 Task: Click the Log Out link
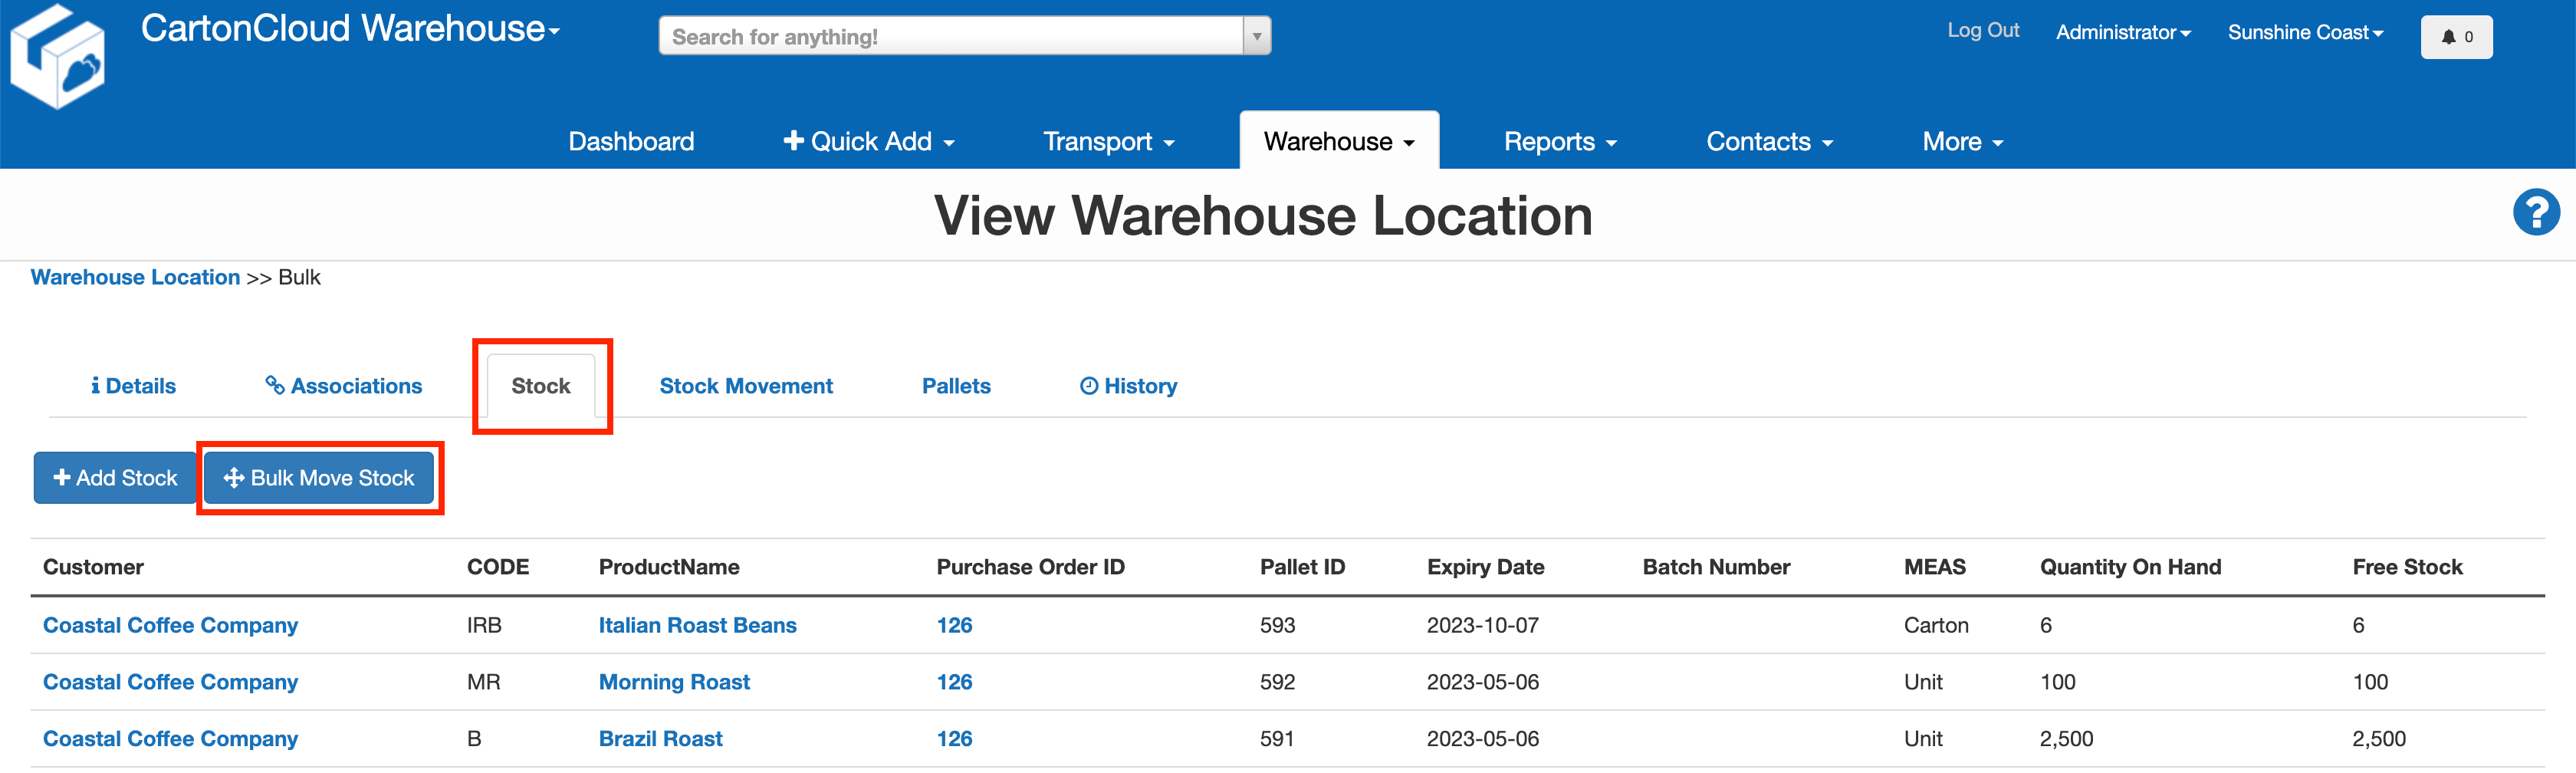[x=1983, y=30]
